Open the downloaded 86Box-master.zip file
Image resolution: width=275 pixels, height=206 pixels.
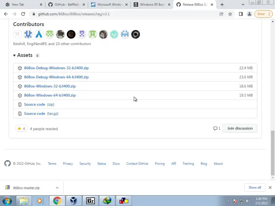click(x=26, y=188)
